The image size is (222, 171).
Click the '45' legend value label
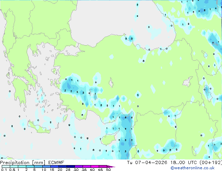100,170
